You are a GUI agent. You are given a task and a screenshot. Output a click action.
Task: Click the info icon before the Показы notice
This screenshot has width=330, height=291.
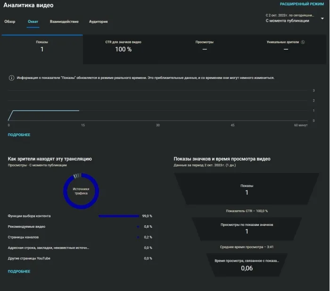coord(12,78)
